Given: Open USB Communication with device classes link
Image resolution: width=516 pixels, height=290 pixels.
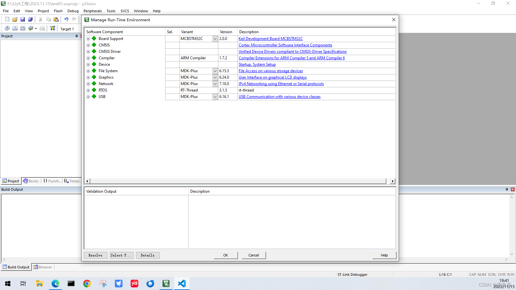Looking at the screenshot, I should pyautogui.click(x=280, y=97).
